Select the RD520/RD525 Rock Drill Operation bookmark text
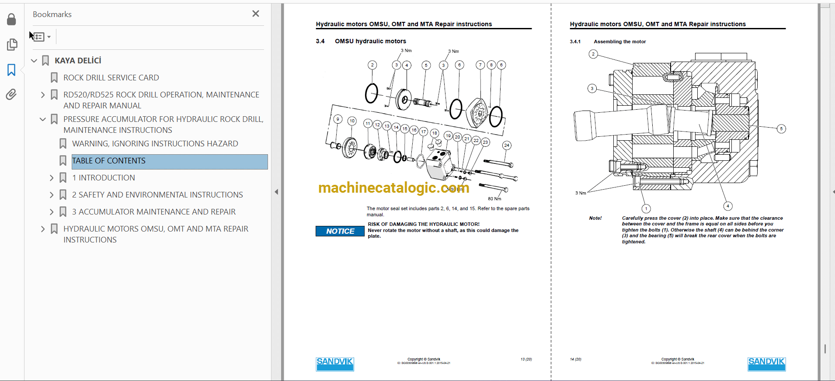 (161, 100)
